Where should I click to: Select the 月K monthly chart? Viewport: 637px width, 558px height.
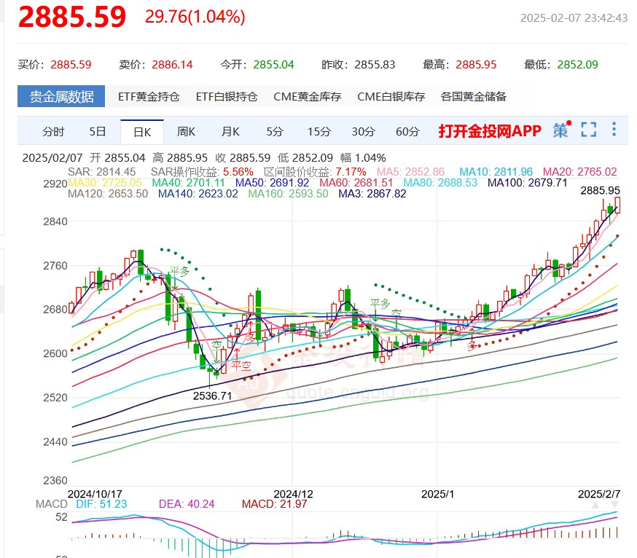pyautogui.click(x=230, y=132)
